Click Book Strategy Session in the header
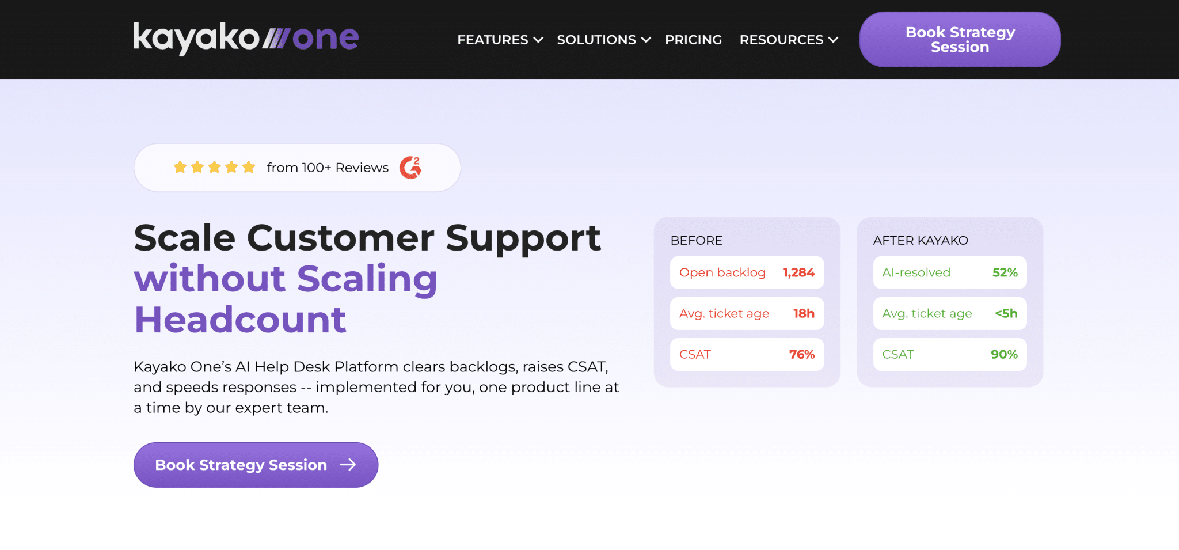Viewport: 1179px width, 550px height. pos(959,39)
